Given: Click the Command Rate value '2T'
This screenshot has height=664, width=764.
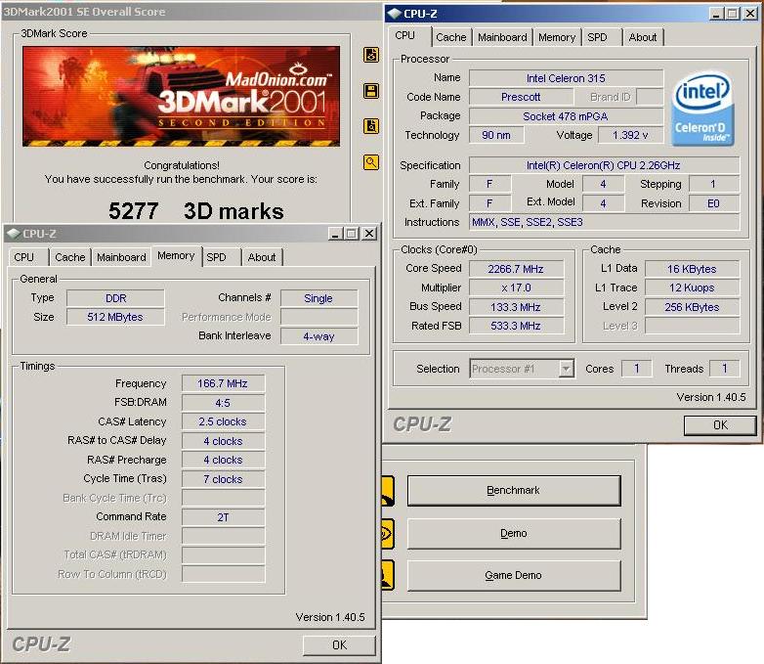Looking at the screenshot, I should click(223, 517).
